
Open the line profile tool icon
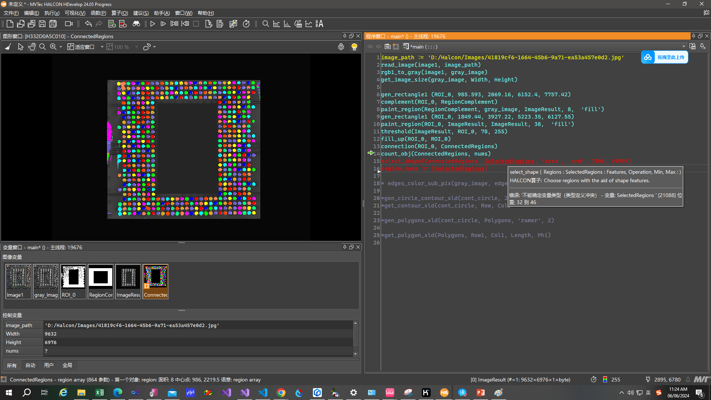(x=308, y=24)
